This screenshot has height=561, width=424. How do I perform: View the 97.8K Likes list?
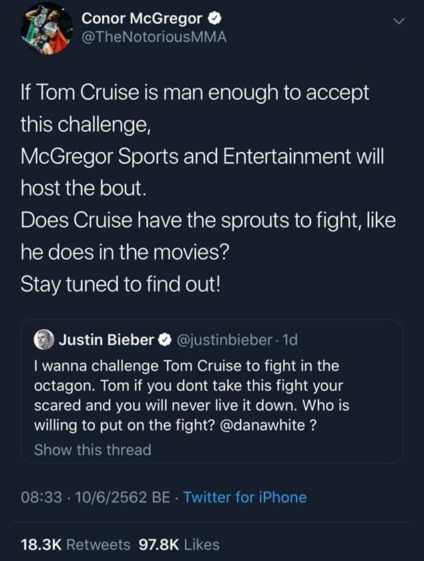(x=179, y=545)
